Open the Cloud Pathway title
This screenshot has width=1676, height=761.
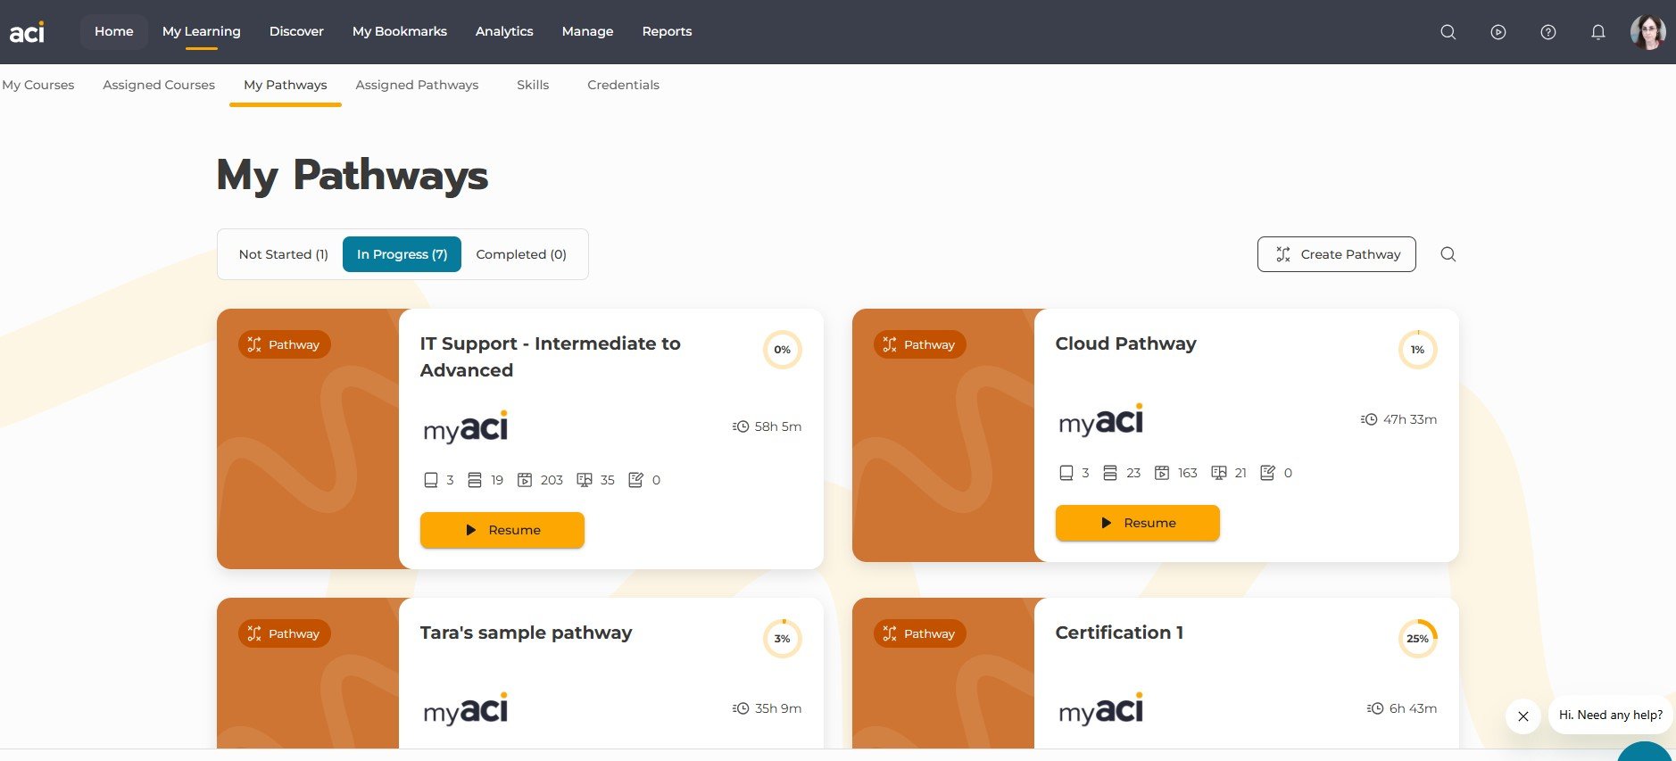tap(1126, 343)
